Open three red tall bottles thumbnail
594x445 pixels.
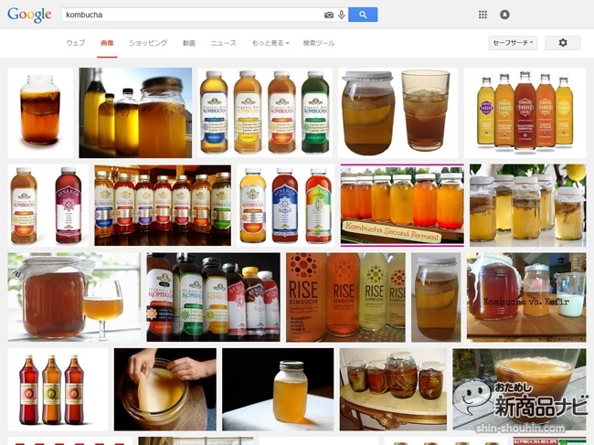tap(58, 389)
